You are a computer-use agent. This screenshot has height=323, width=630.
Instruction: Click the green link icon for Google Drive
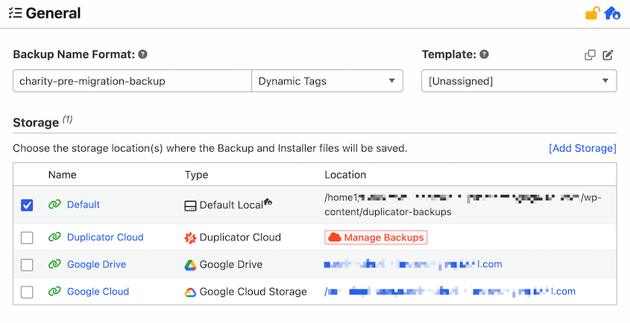tap(54, 264)
